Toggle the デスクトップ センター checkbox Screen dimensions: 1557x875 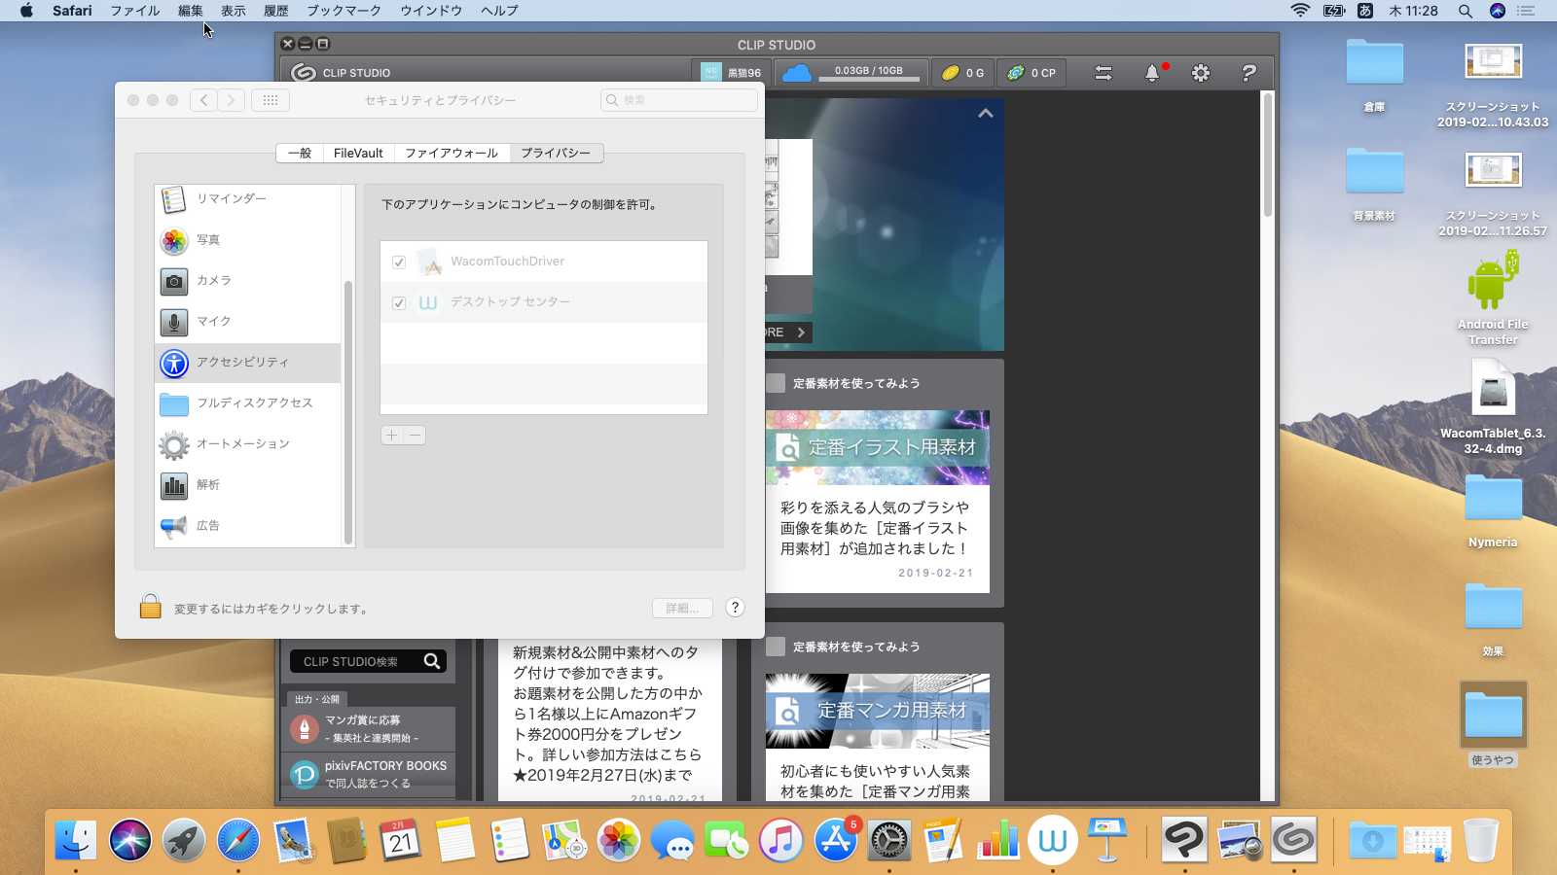pos(399,302)
